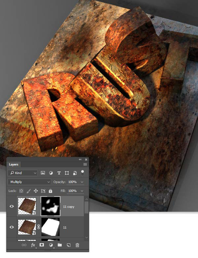Select layer 11 thumbnail

point(27,227)
